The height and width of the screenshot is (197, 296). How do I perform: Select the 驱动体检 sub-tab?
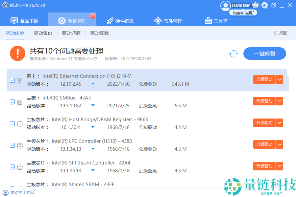15,33
